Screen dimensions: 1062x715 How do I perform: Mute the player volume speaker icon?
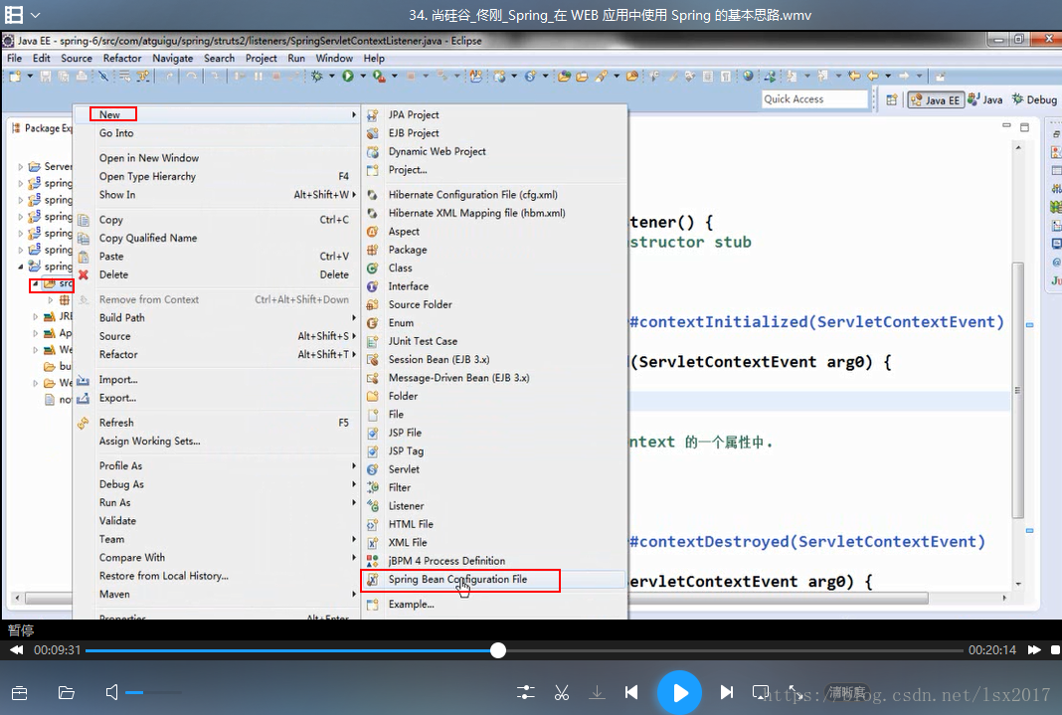[x=111, y=693]
